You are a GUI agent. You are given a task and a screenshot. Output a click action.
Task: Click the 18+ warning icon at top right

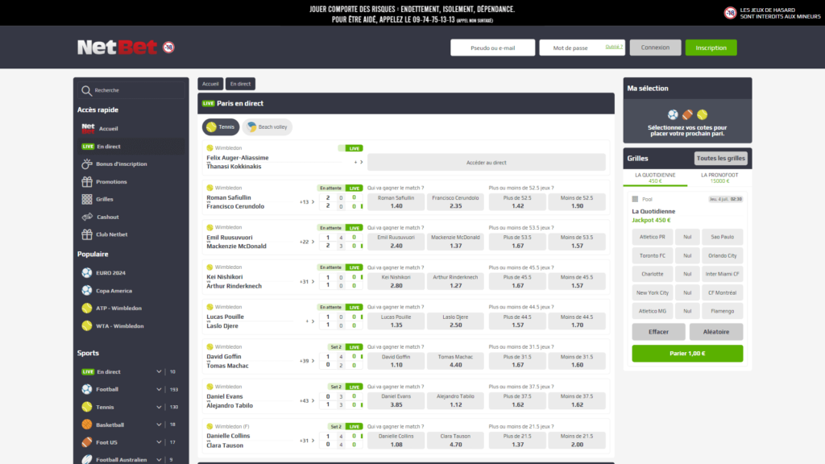tap(730, 13)
